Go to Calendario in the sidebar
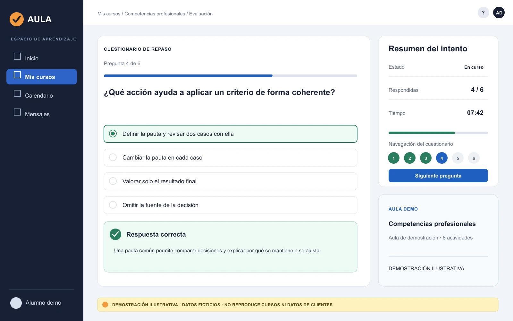This screenshot has height=321, width=513. 42,95
